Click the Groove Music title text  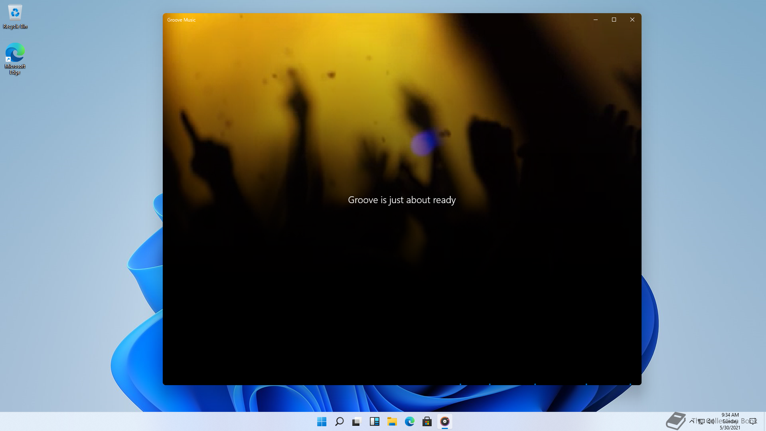181,20
